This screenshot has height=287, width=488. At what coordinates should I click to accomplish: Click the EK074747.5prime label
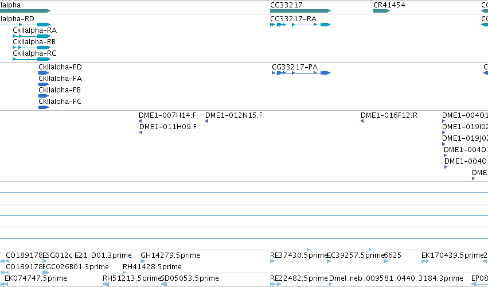[x=36, y=278]
